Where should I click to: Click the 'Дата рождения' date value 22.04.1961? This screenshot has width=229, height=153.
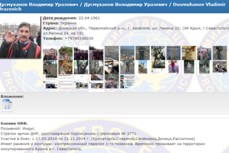[x=90, y=18]
